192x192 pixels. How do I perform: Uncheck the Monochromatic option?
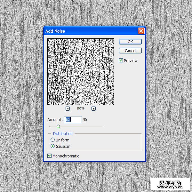coord(50,156)
